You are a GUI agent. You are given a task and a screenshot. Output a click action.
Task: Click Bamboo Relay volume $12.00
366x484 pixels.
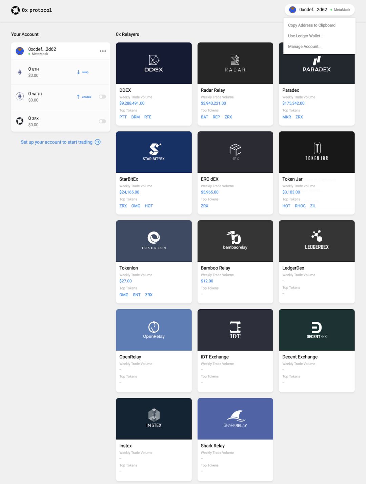pos(207,281)
